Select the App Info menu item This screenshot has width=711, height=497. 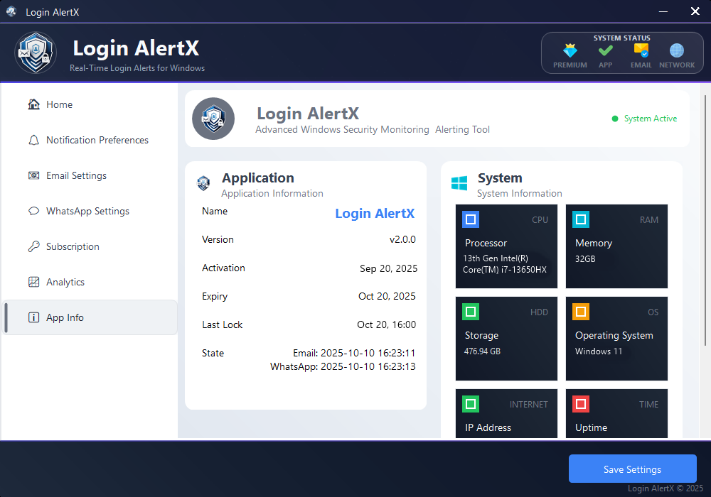click(x=90, y=317)
